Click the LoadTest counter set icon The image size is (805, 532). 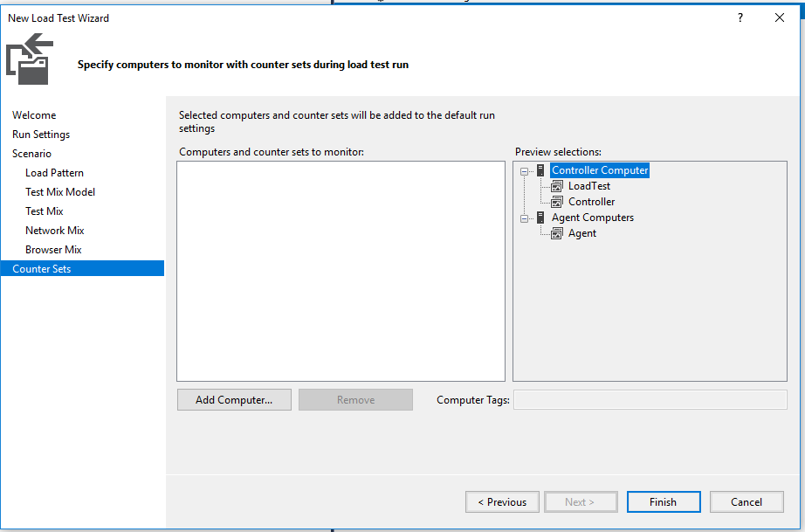(555, 186)
